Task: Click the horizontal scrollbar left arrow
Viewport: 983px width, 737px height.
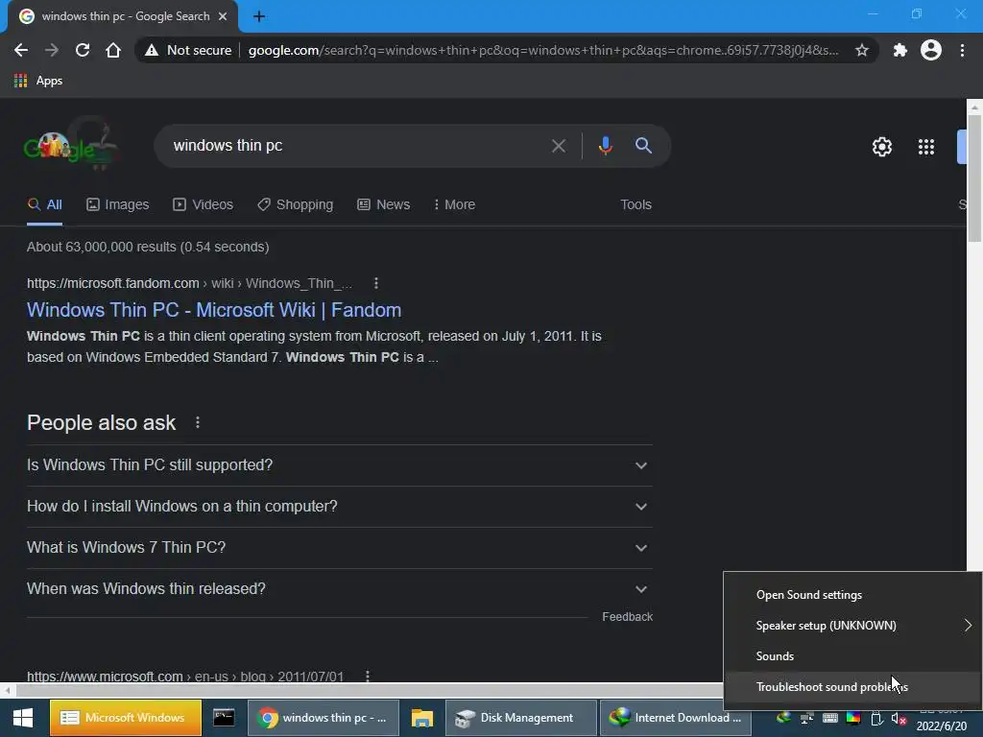Action: pos(7,691)
